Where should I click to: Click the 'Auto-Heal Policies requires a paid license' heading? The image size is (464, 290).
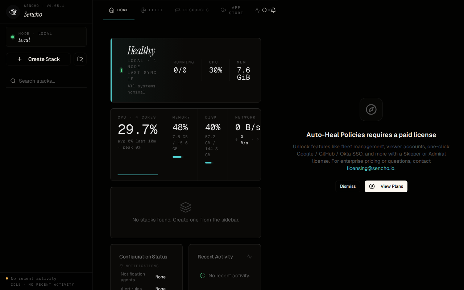(371, 135)
